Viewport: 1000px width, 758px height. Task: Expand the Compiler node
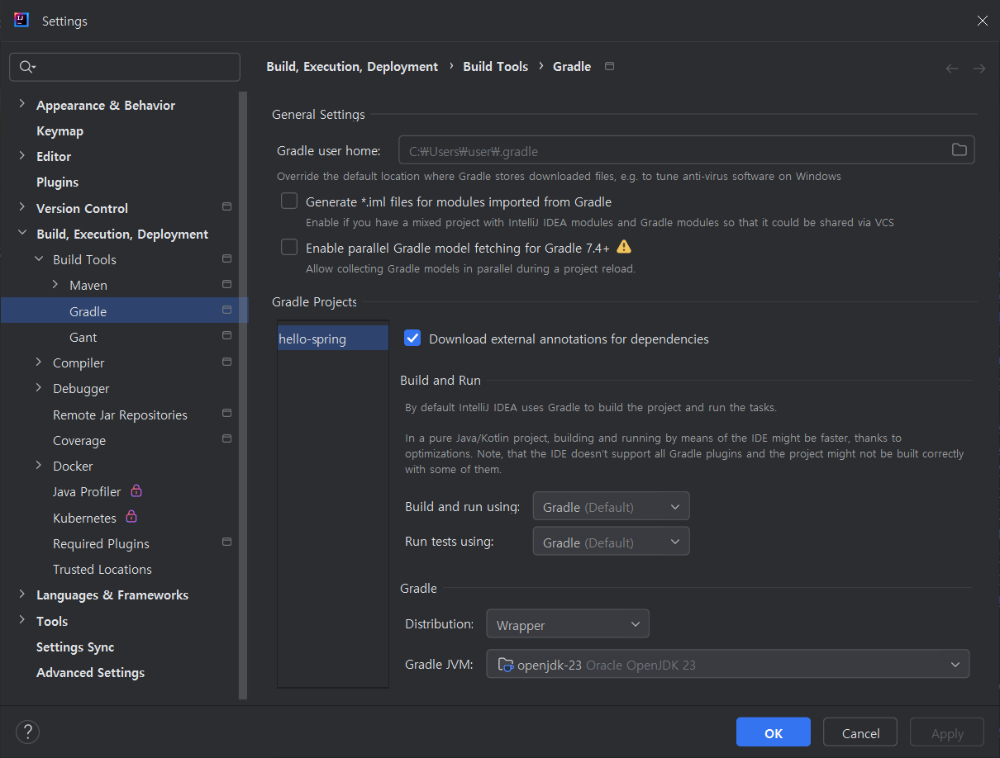pos(39,362)
